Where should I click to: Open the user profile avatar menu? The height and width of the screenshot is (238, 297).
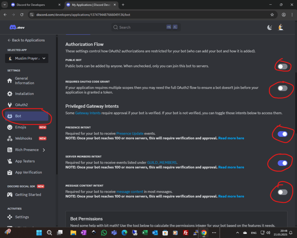point(281,27)
